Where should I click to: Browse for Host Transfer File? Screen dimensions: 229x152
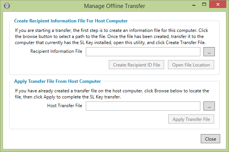coord(209,106)
